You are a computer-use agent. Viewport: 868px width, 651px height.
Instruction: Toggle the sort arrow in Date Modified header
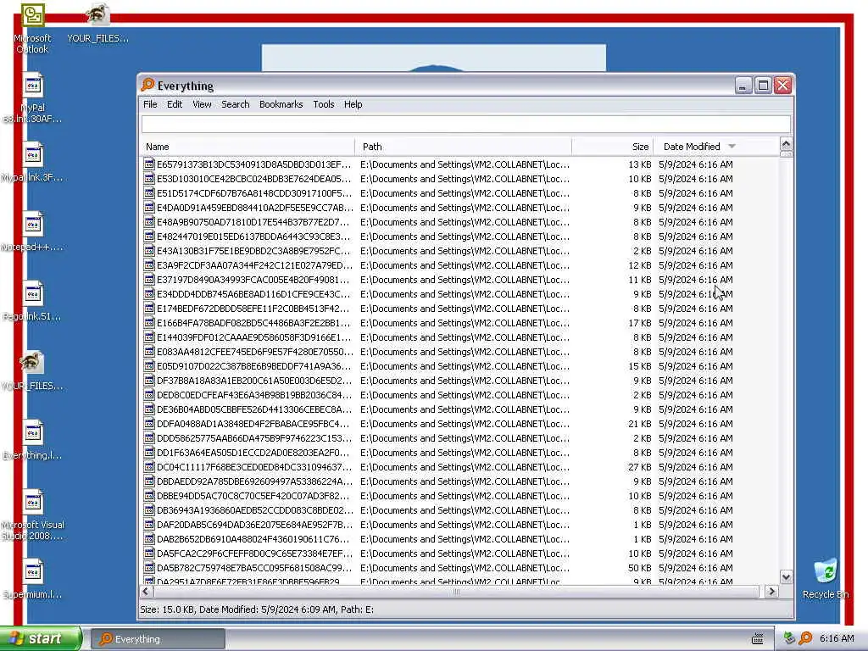(732, 146)
